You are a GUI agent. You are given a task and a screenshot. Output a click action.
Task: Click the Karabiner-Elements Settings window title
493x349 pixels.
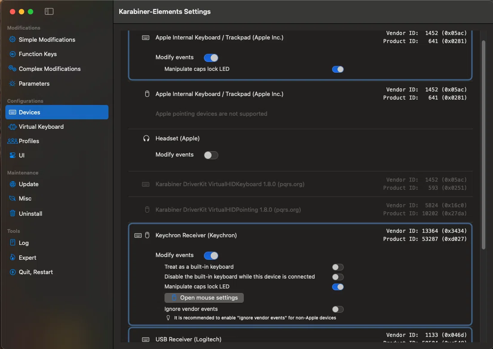pos(165,12)
